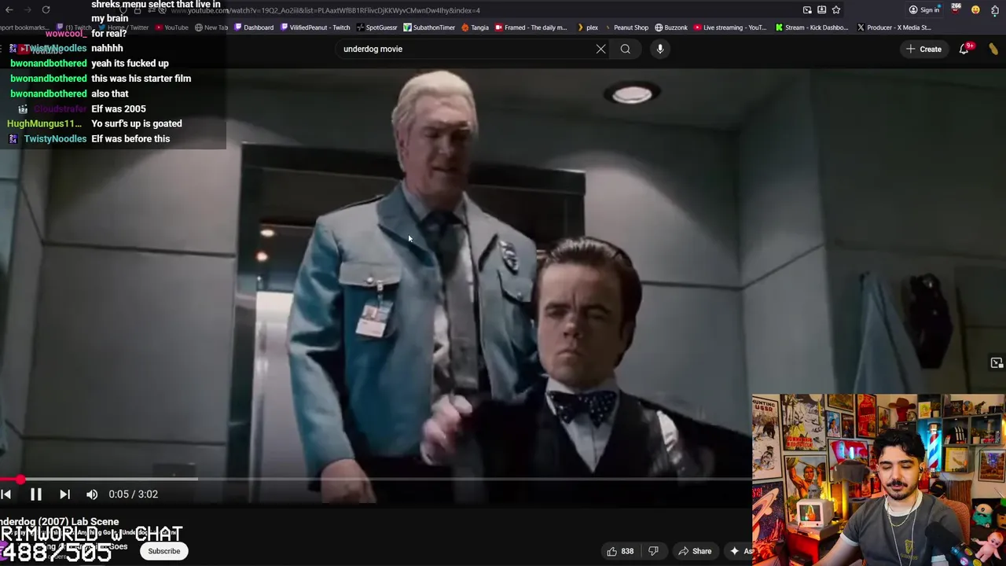Open the Tangia bookmark
The height and width of the screenshot is (566, 1006).
(475, 28)
